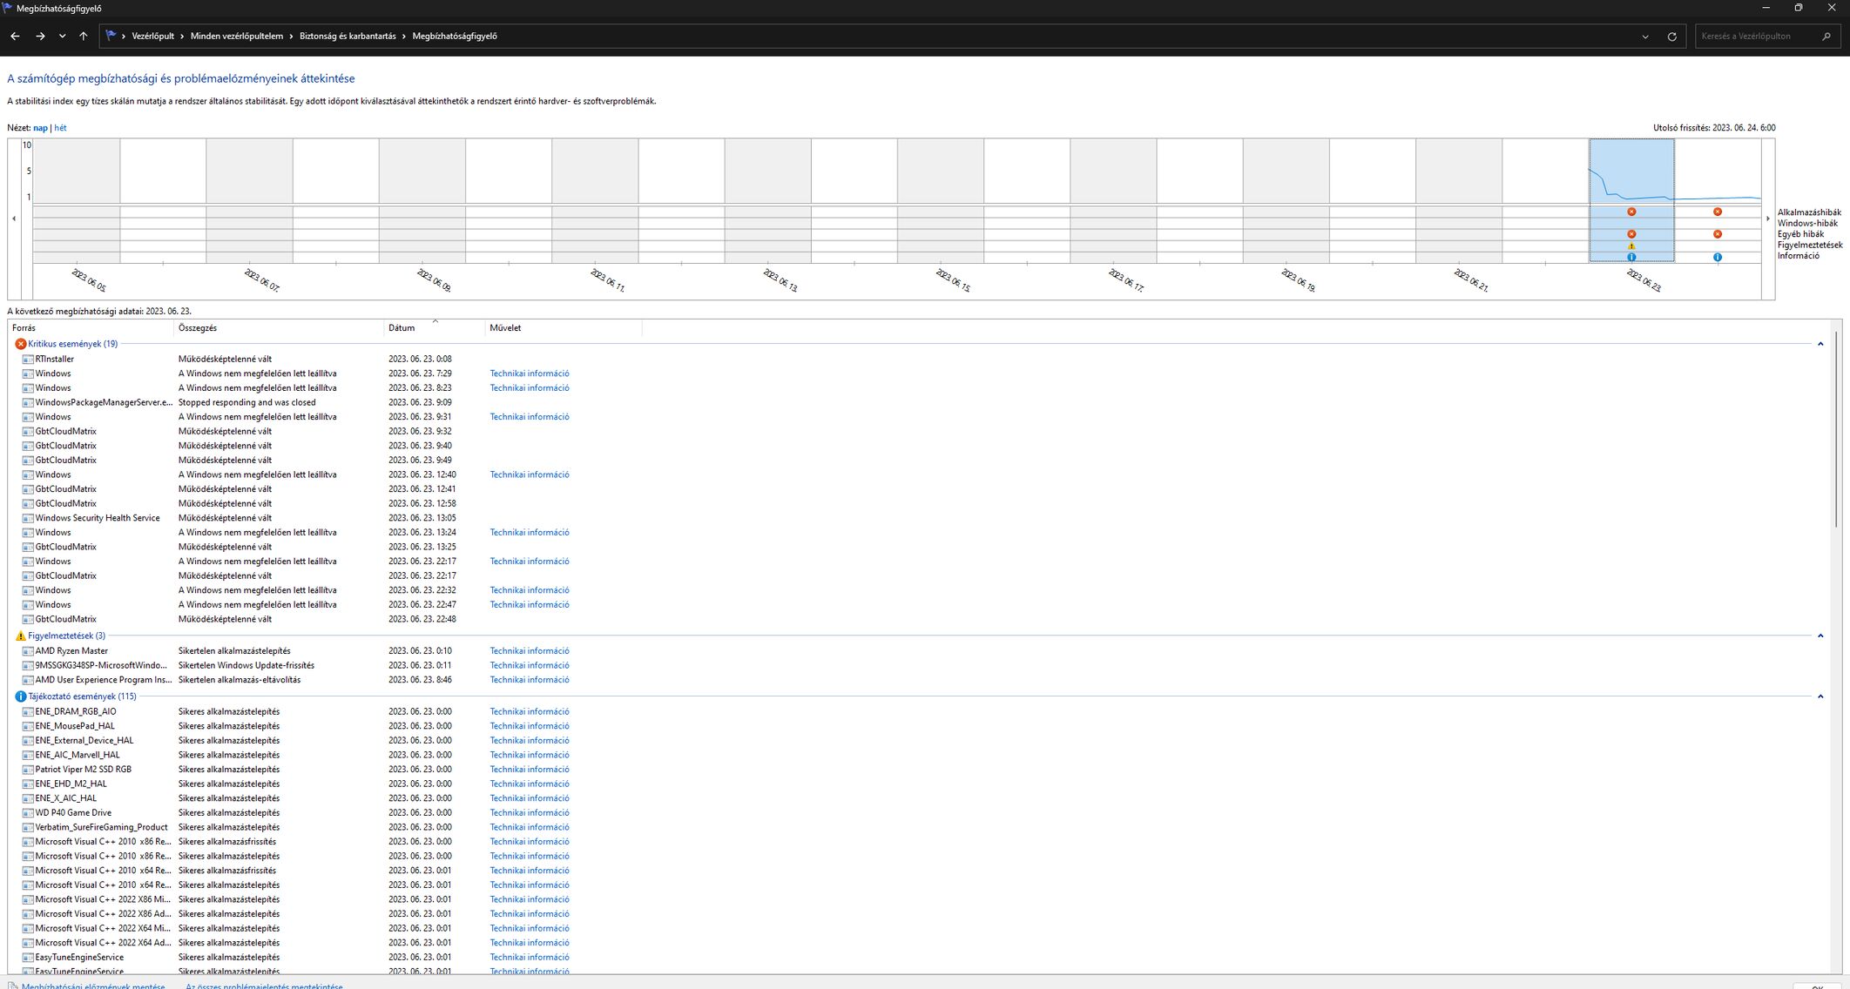Screen dimensions: 1850x989
Task: Click Megbízhatósági előzmények mentése link
Action: (92, 986)
